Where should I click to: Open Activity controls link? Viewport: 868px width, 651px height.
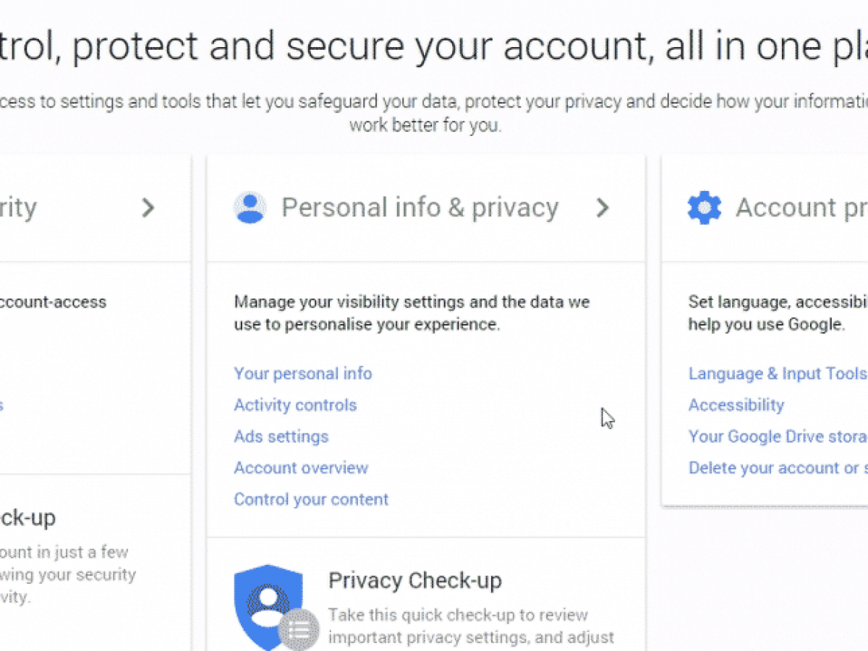tap(295, 405)
